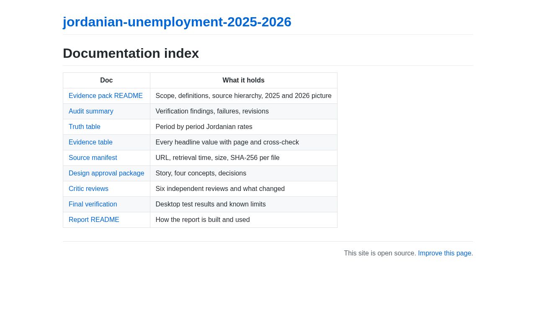Click the 'This site is open source.' text

pyautogui.click(x=380, y=253)
